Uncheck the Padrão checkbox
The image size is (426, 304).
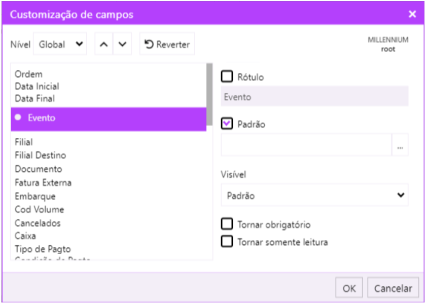point(227,124)
